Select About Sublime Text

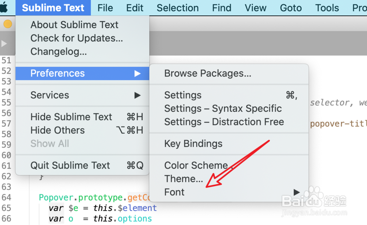click(74, 25)
